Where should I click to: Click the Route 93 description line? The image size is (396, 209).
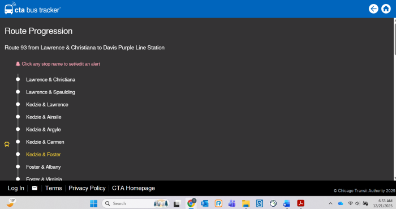tap(85, 48)
